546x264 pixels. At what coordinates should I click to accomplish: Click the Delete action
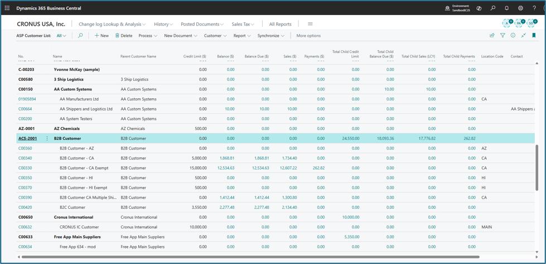click(124, 36)
